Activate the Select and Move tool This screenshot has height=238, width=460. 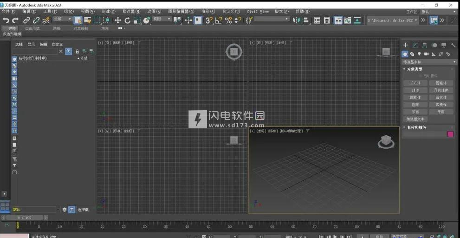(117, 20)
